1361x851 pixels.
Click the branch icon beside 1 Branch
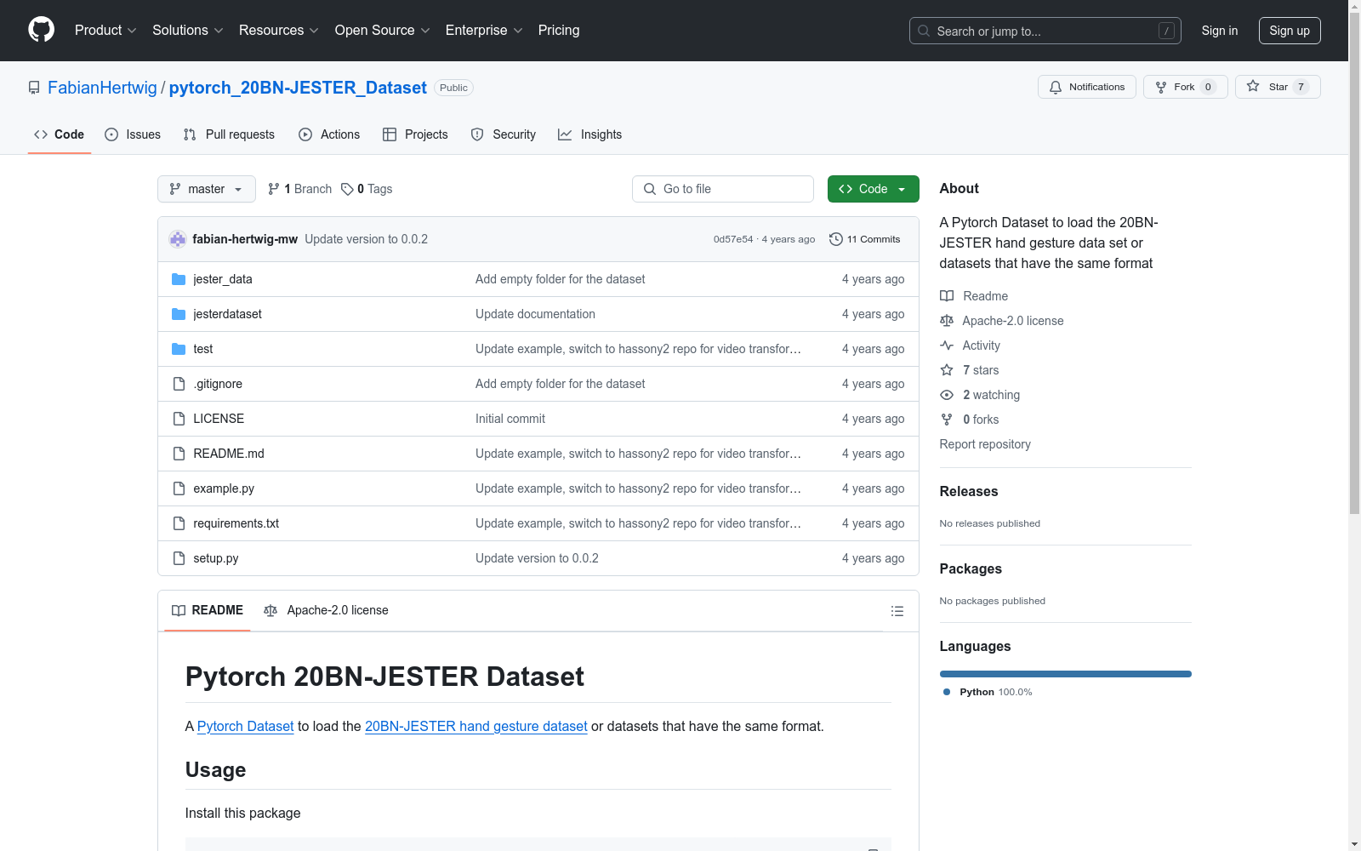tap(274, 189)
